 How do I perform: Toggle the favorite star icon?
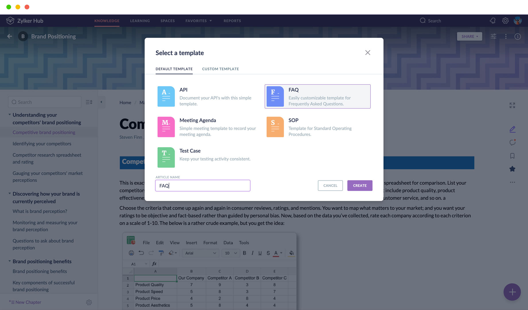[x=512, y=169]
